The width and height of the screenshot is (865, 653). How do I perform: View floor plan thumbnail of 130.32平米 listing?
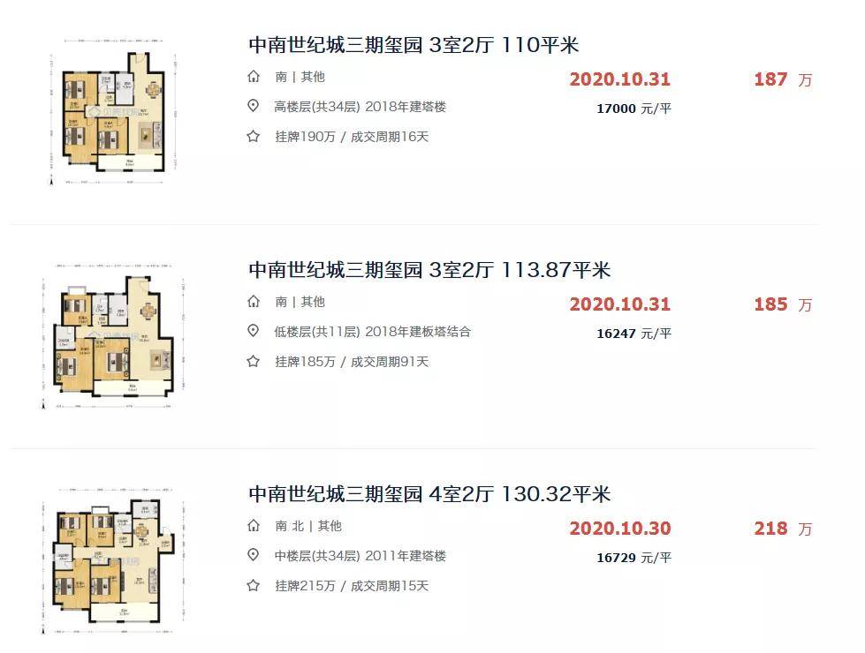[x=113, y=560]
